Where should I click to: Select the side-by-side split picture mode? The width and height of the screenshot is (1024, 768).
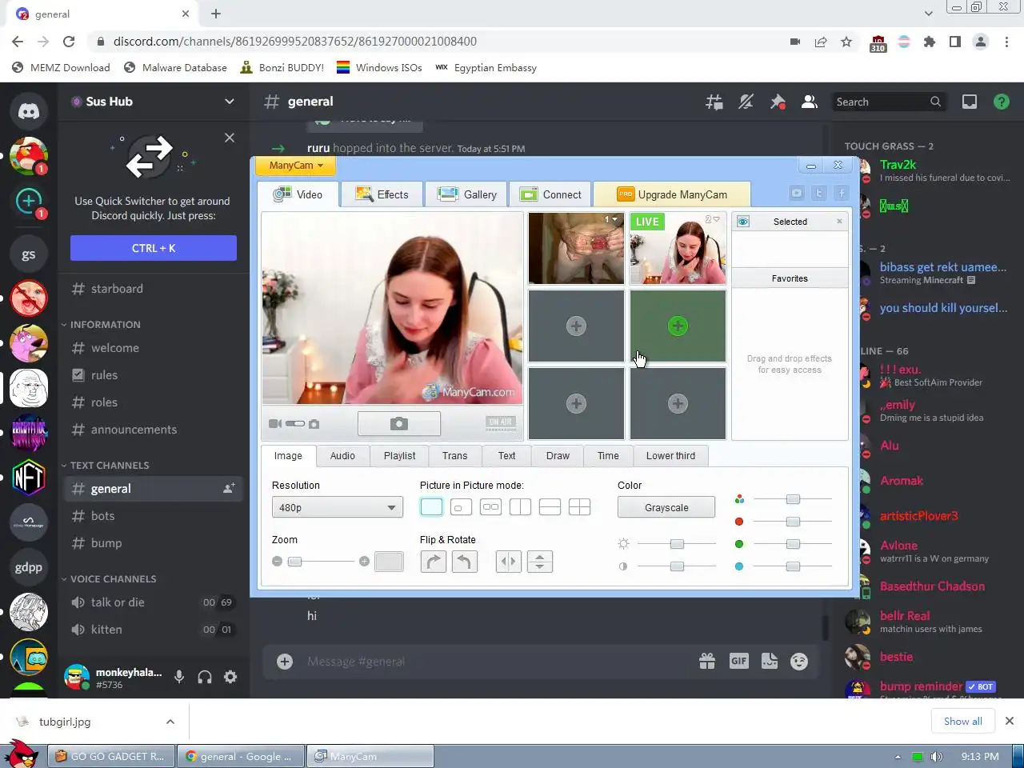pos(520,507)
